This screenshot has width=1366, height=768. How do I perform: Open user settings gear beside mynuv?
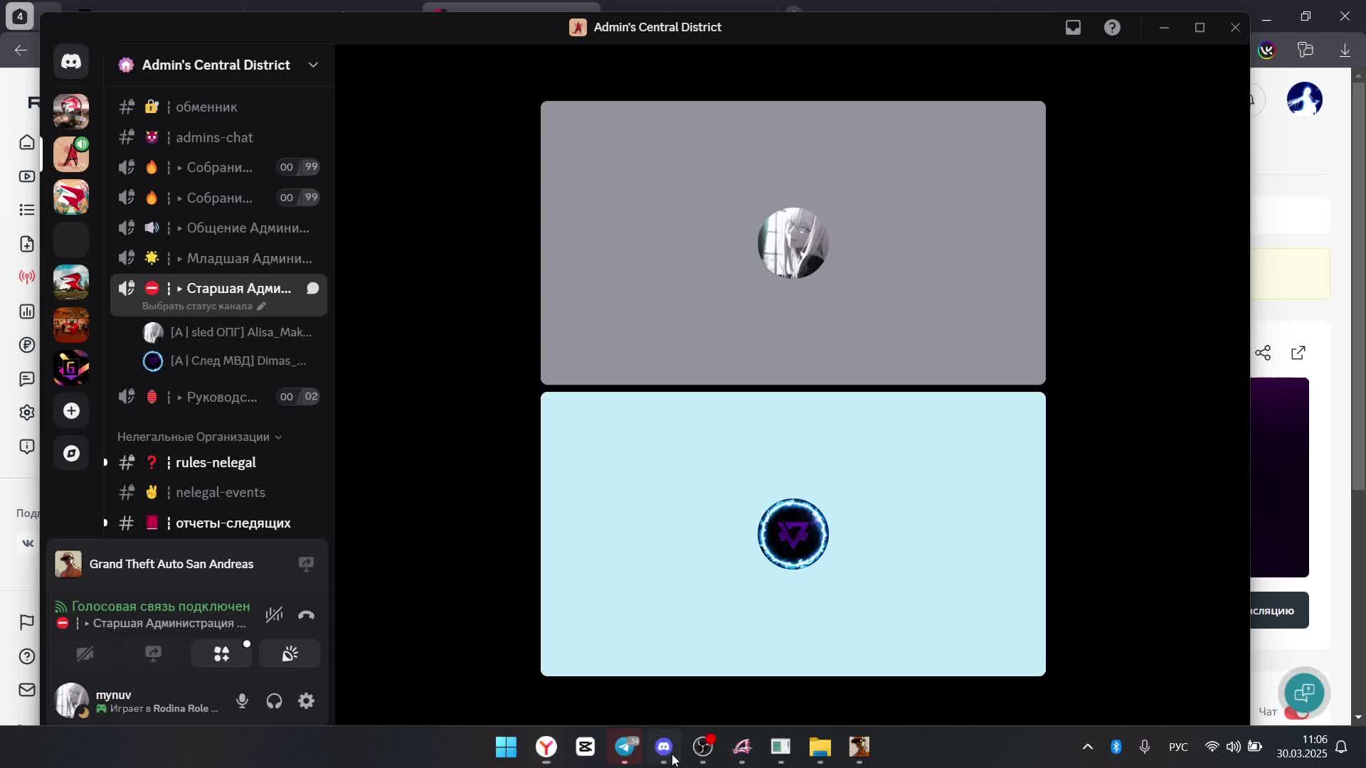pos(306,701)
